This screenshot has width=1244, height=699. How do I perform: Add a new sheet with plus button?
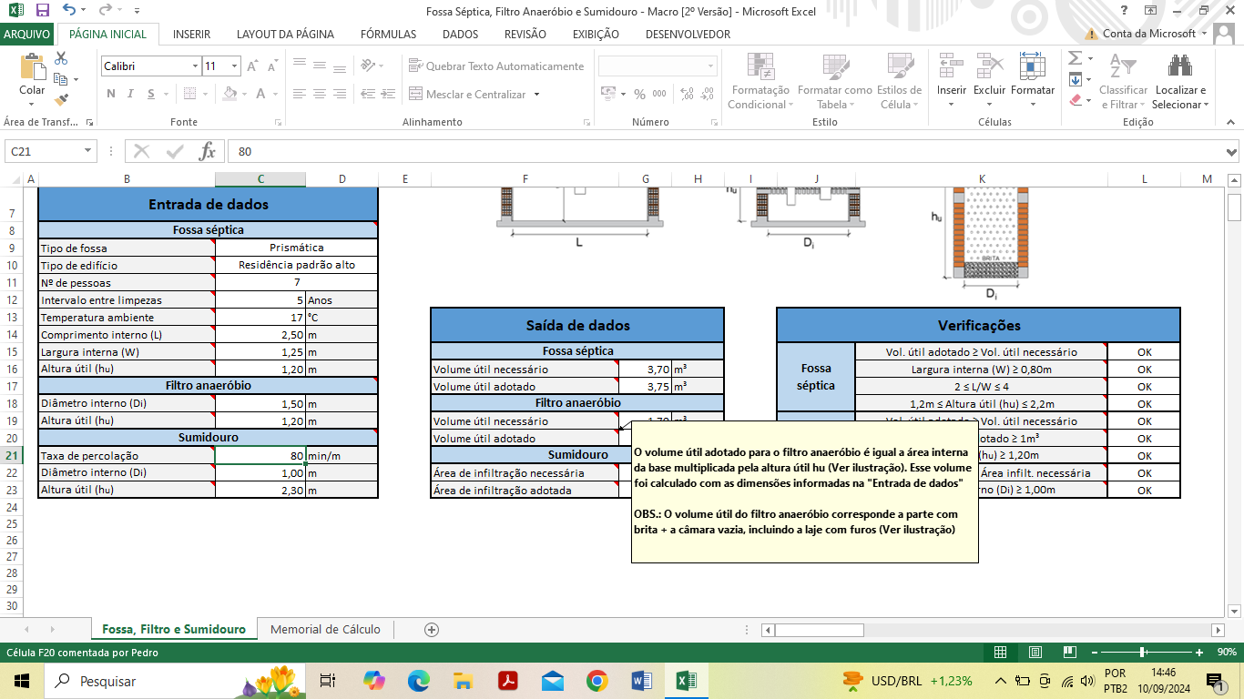click(432, 630)
